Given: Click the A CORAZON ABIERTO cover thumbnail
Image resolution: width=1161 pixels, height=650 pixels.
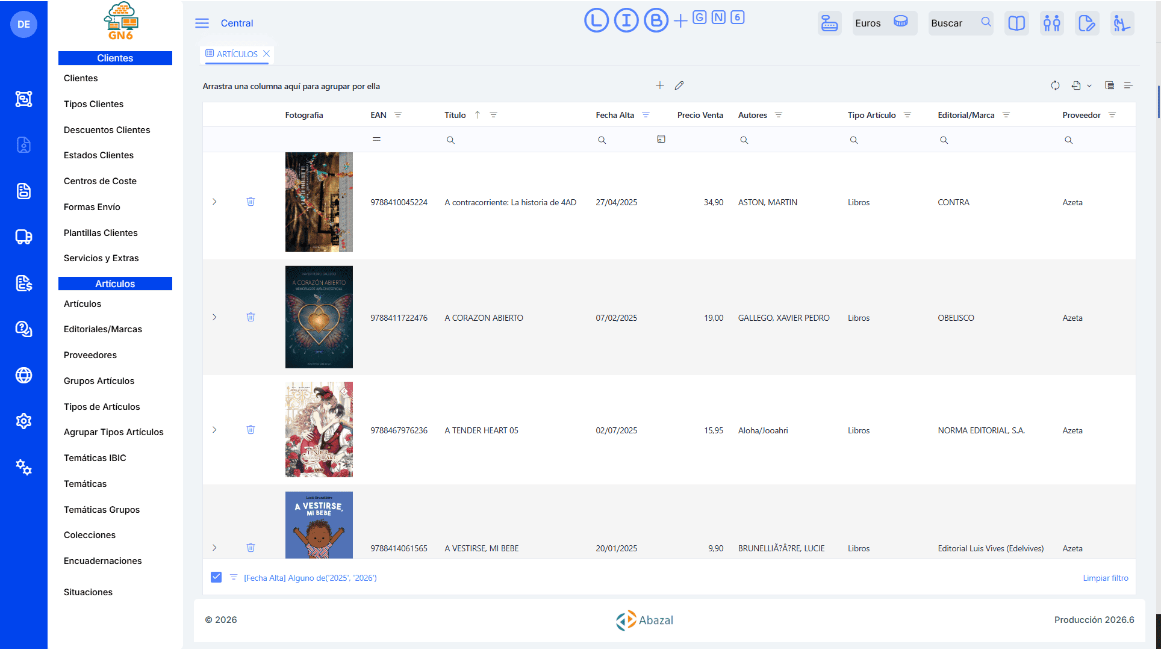Looking at the screenshot, I should [319, 317].
